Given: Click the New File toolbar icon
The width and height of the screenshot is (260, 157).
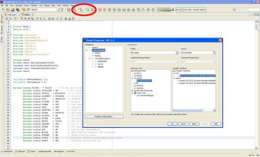Looking at the screenshot, I should (x=3, y=10).
